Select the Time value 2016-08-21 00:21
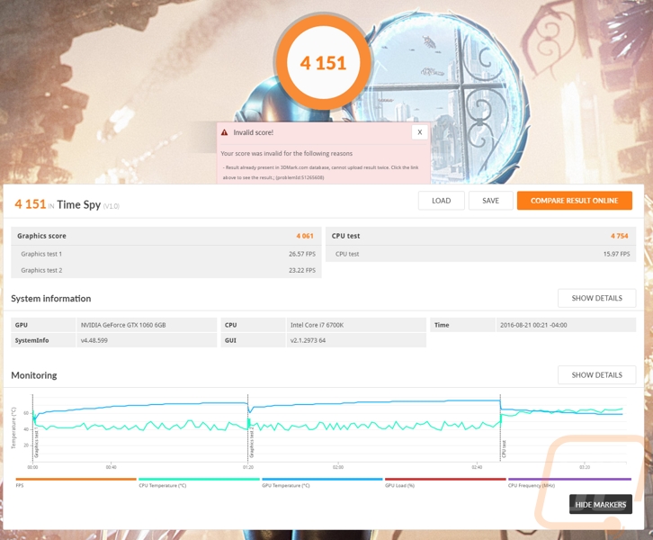Image resolution: width=653 pixels, height=540 pixels. (x=533, y=325)
